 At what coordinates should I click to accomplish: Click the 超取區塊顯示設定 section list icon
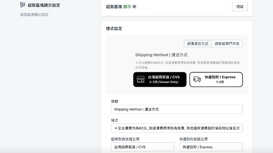[x=23, y=5]
